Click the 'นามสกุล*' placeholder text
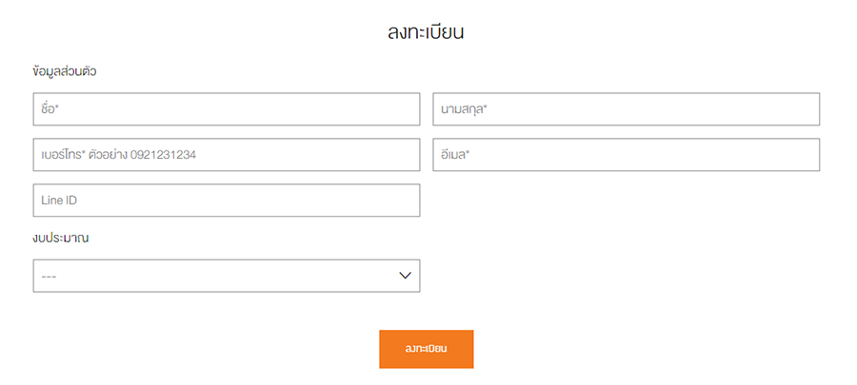Screen dimensions: 857x385 pyautogui.click(x=464, y=109)
